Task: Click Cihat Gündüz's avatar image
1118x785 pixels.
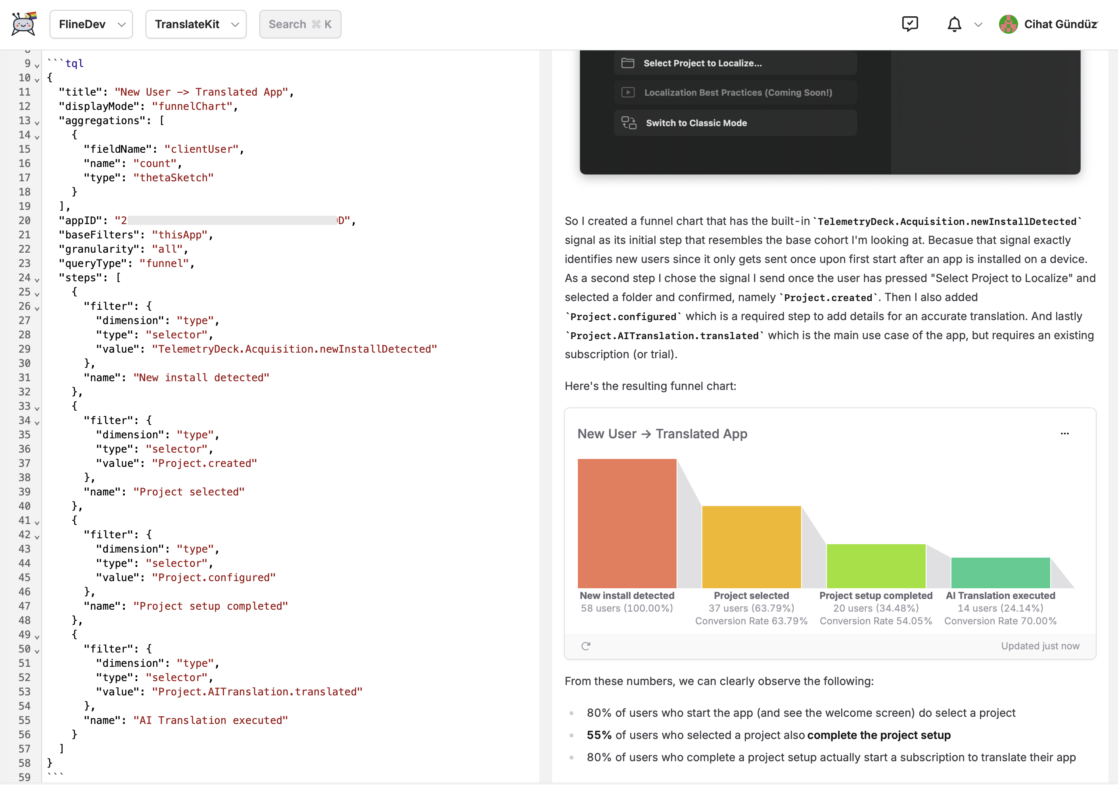Action: coord(1009,24)
